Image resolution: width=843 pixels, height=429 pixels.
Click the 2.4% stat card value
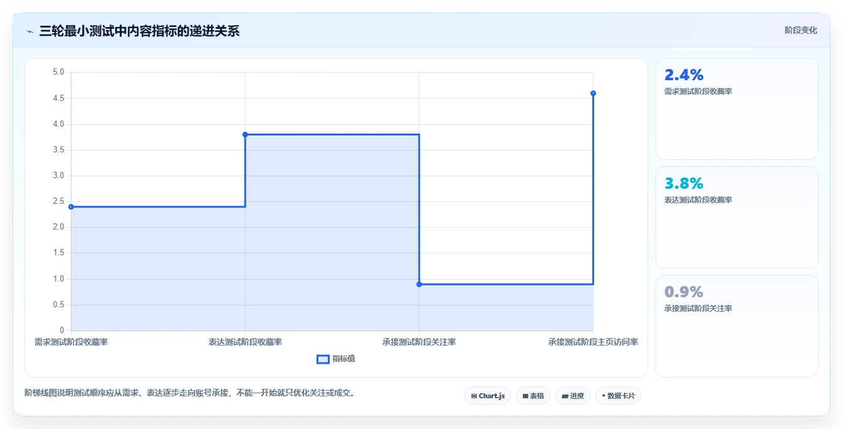(x=684, y=75)
